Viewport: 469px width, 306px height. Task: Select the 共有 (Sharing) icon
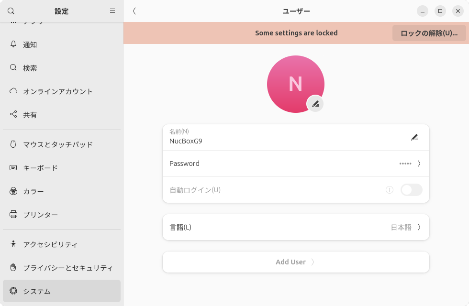(x=13, y=115)
